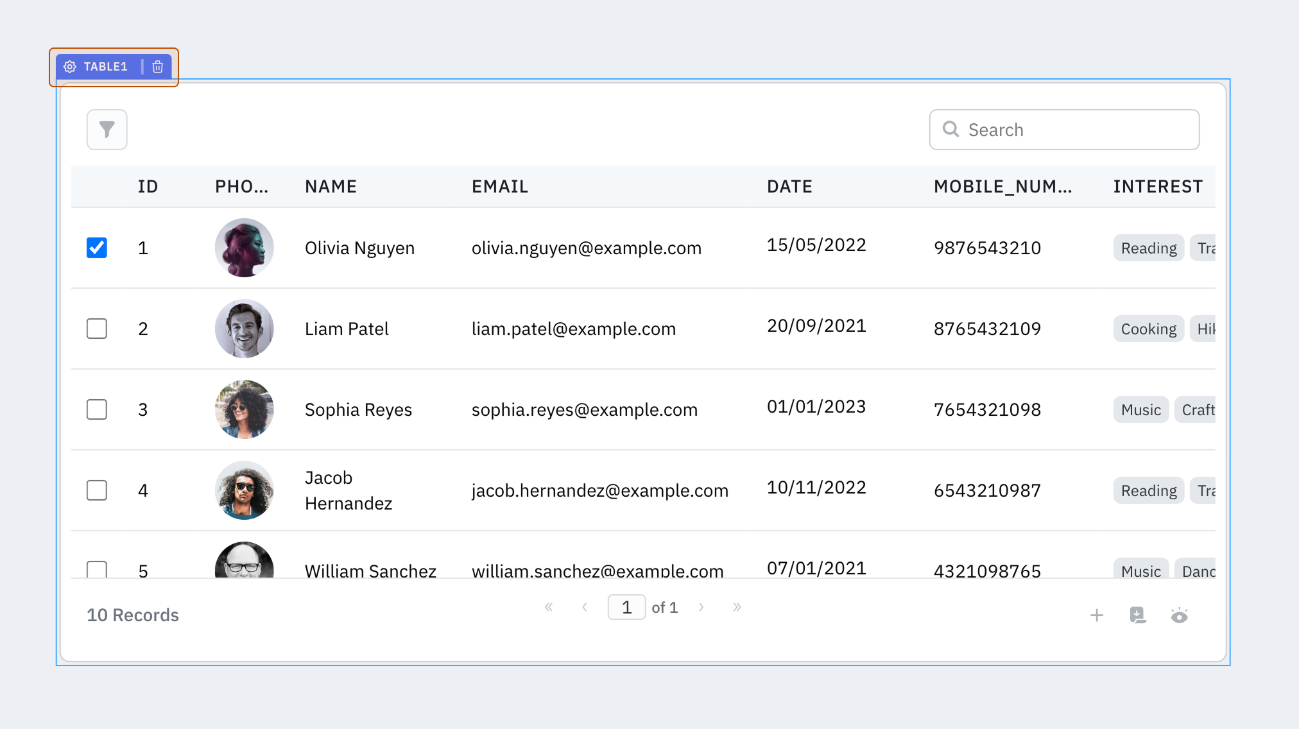This screenshot has height=729, width=1299.
Task: Click the page number input box
Action: tap(626, 607)
